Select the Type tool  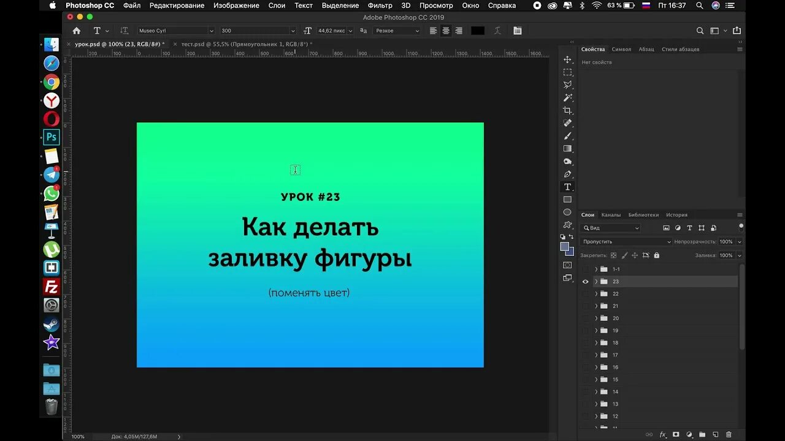click(x=567, y=186)
